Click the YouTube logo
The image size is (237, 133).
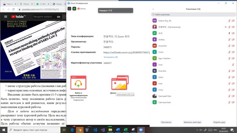click(x=18, y=16)
